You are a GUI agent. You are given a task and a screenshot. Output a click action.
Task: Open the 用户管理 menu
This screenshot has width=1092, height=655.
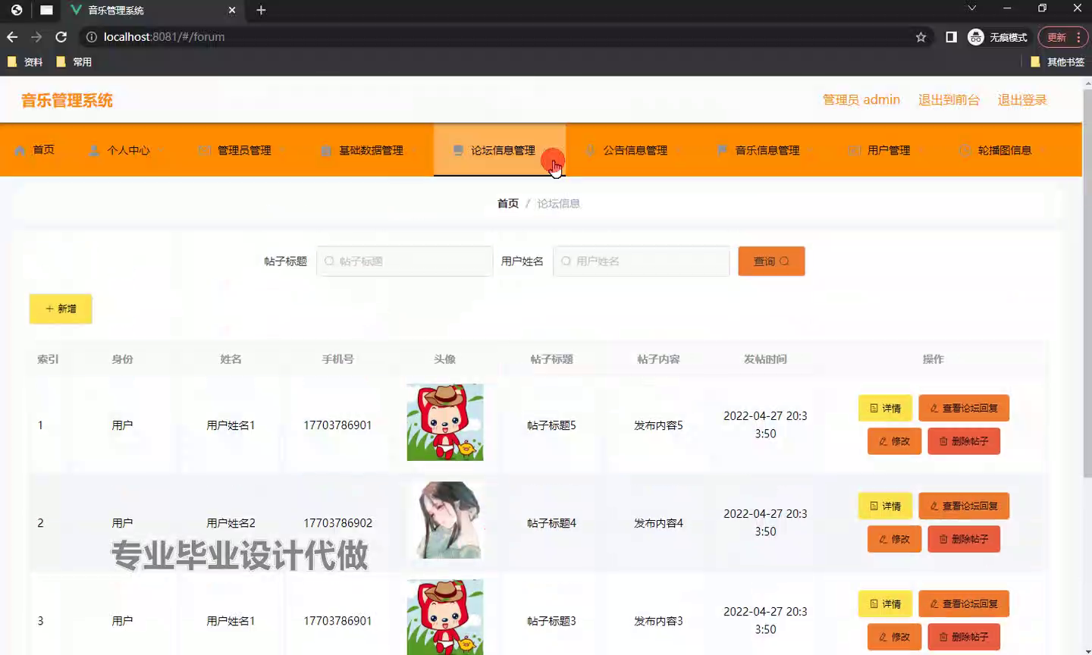coord(885,150)
